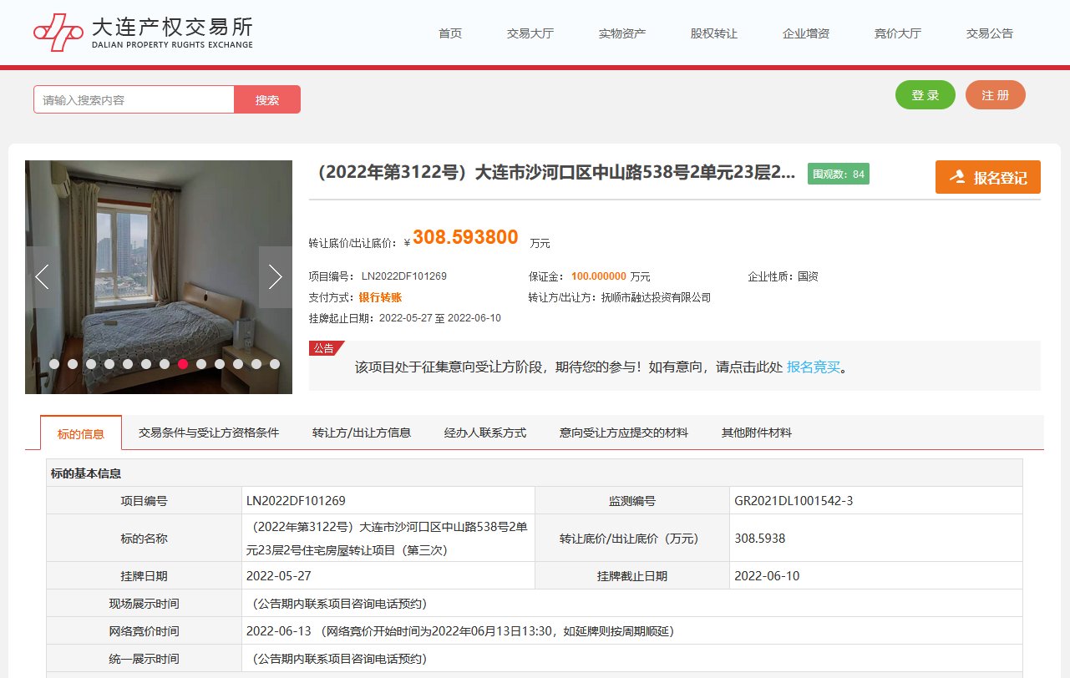The height and width of the screenshot is (678, 1070).
Task: Focus the 请输入搜索内容 search box
Action: coord(134,99)
